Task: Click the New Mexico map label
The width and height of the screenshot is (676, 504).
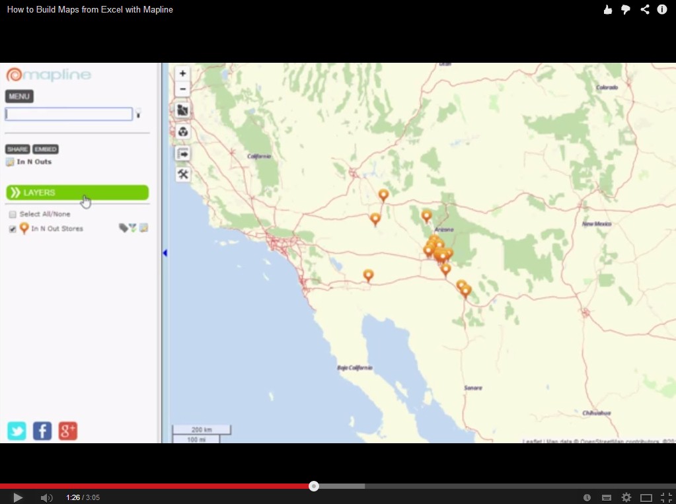Action: pyautogui.click(x=597, y=224)
